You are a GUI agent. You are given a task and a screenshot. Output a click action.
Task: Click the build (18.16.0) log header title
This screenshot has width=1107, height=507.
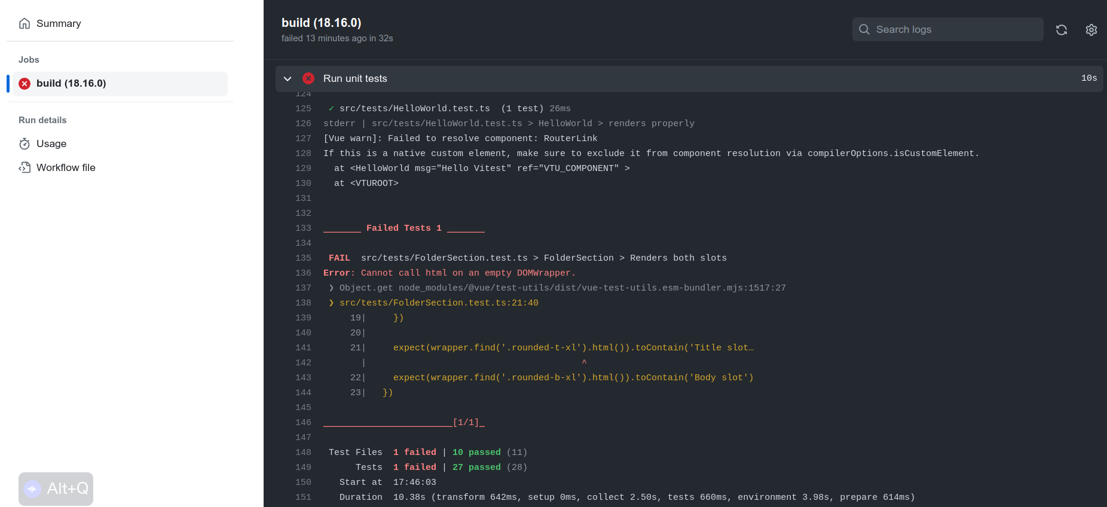(x=322, y=23)
